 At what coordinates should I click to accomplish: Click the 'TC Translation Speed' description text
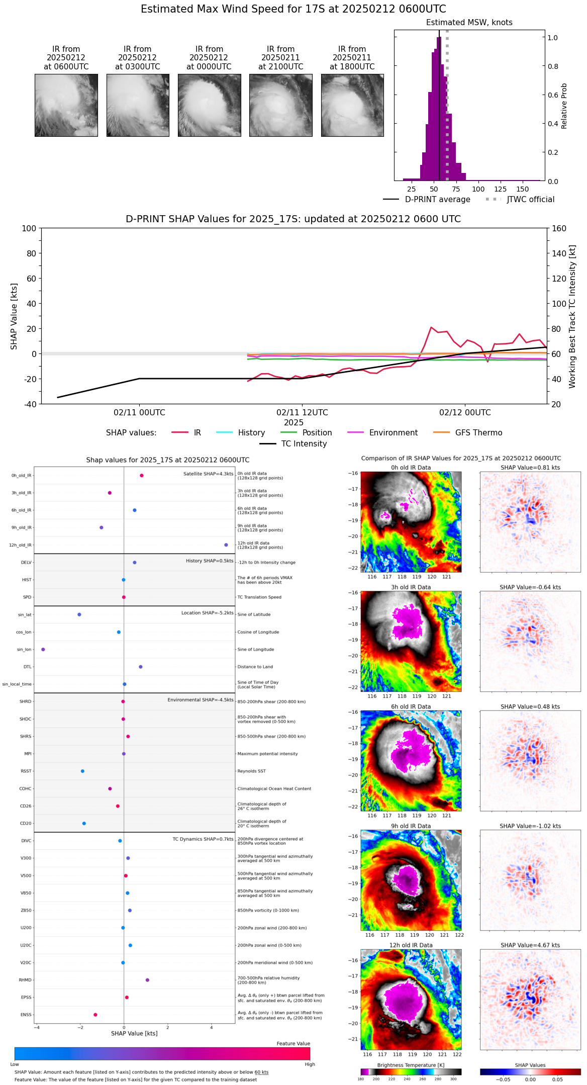[259, 597]
